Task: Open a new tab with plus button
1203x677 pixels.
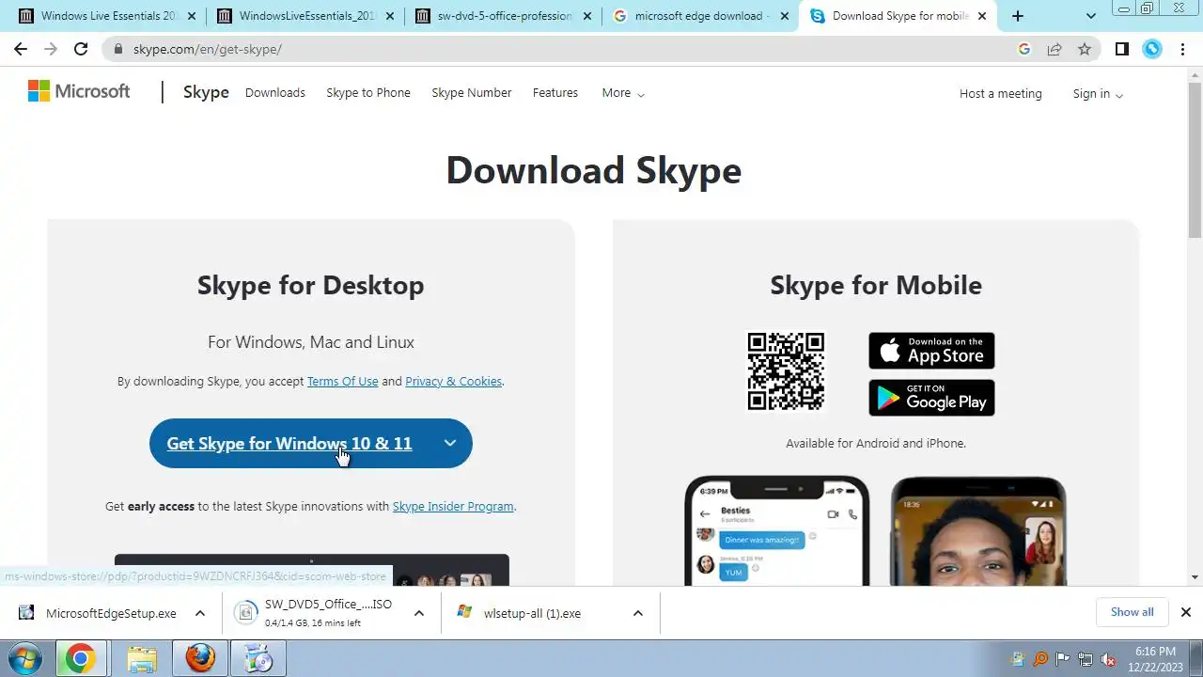Action: [1018, 16]
